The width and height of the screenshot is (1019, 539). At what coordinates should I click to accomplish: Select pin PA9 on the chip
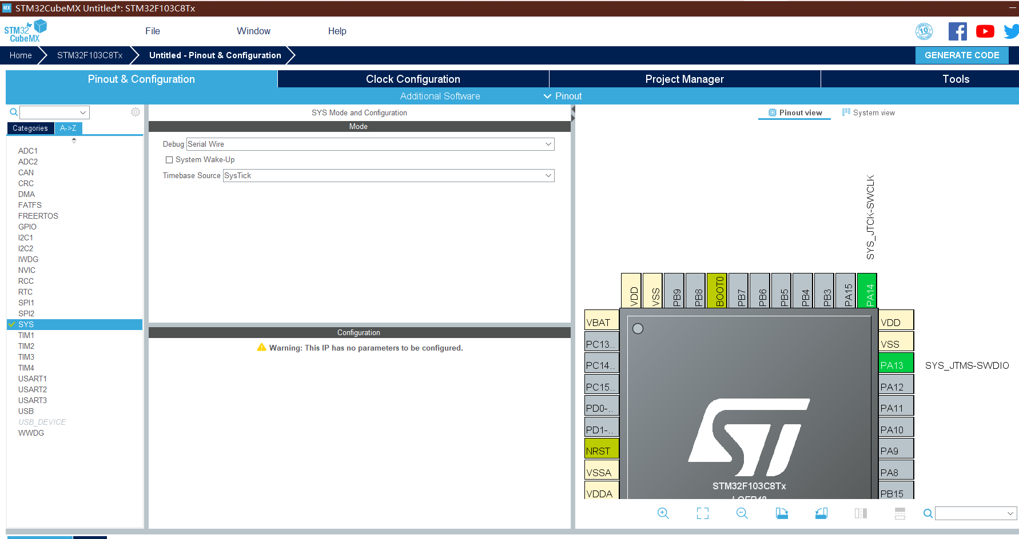(x=896, y=448)
